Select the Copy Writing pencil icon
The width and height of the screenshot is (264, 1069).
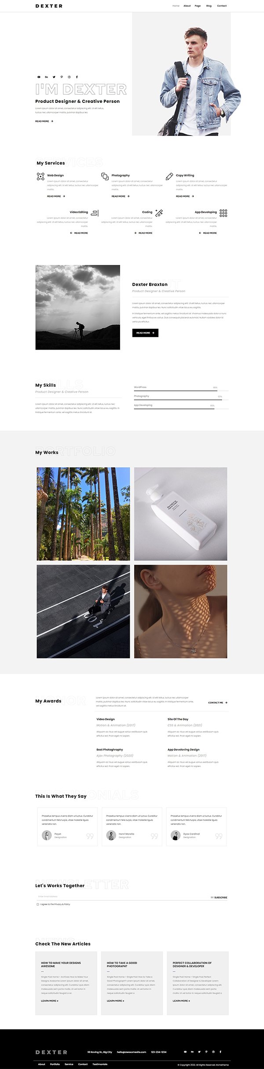click(x=169, y=177)
